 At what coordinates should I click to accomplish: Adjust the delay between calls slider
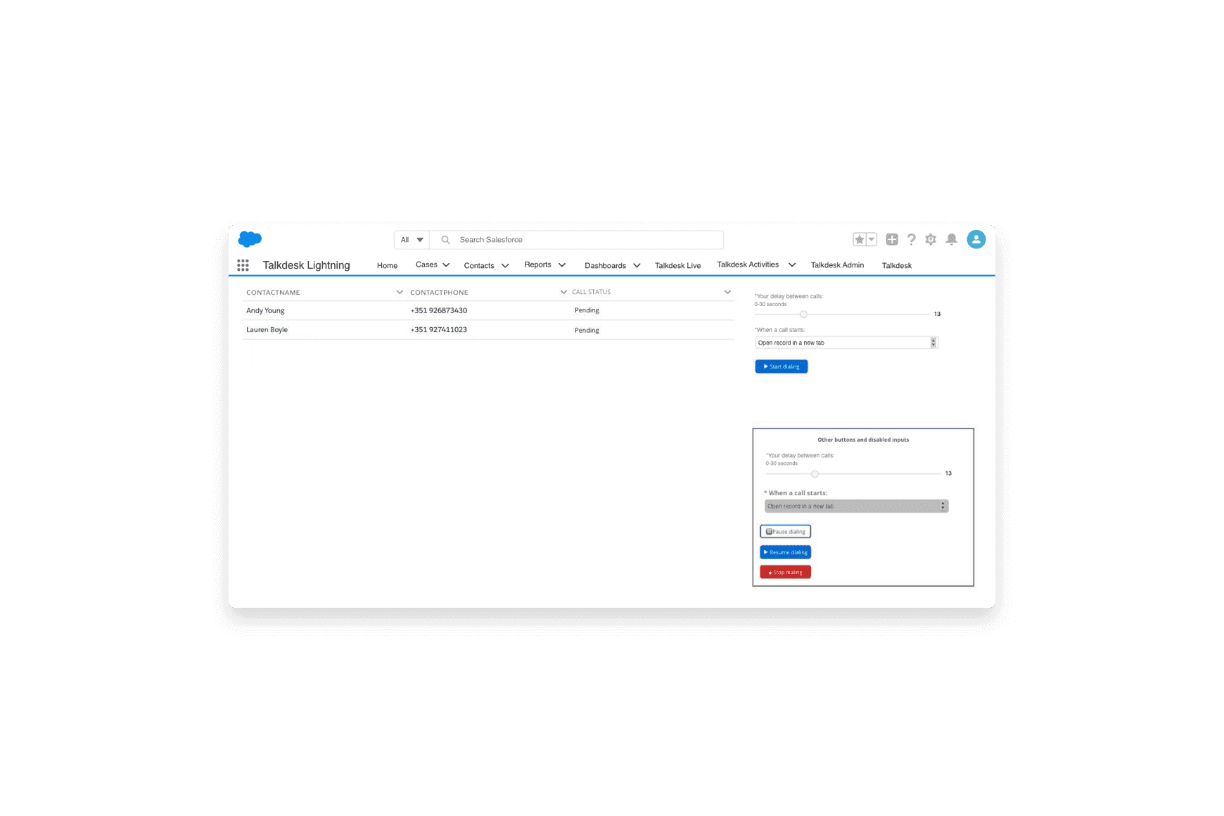tap(803, 314)
